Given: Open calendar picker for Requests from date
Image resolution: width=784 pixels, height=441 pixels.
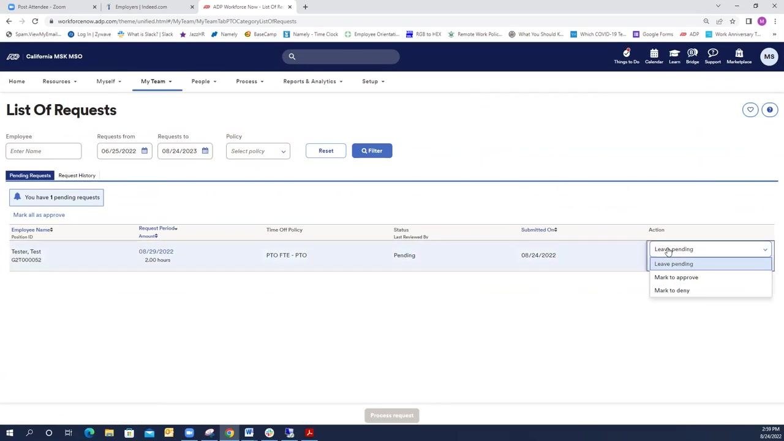Looking at the screenshot, I should click(x=145, y=151).
